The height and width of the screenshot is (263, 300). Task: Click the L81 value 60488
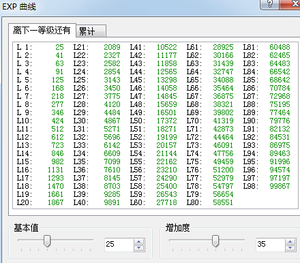coord(280,47)
